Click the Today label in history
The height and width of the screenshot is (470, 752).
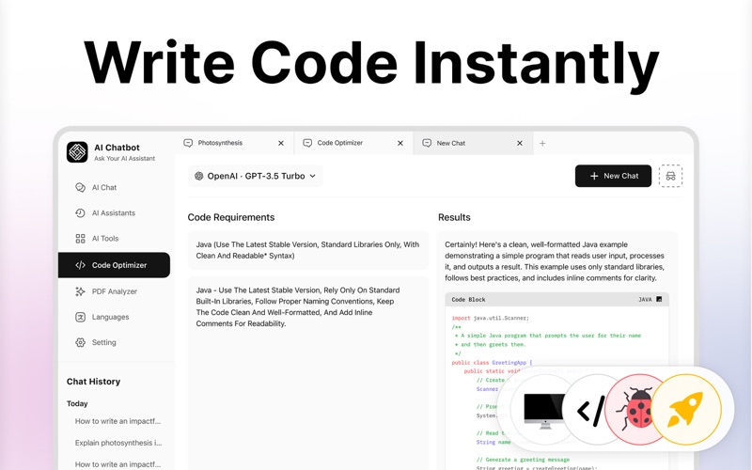coord(77,404)
